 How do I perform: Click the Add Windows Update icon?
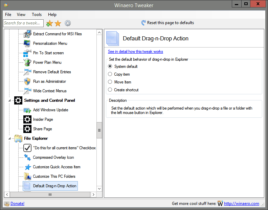click(27, 110)
